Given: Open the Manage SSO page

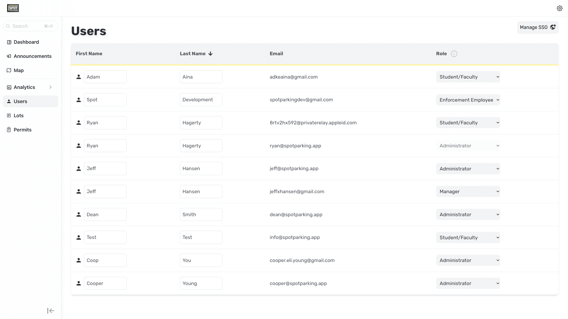Looking at the screenshot, I should pyautogui.click(x=538, y=27).
